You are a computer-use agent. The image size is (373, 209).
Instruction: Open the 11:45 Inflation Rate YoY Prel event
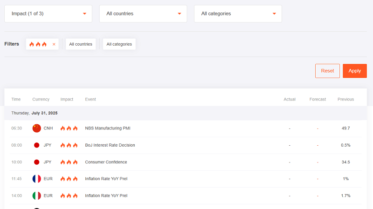[x=106, y=179]
